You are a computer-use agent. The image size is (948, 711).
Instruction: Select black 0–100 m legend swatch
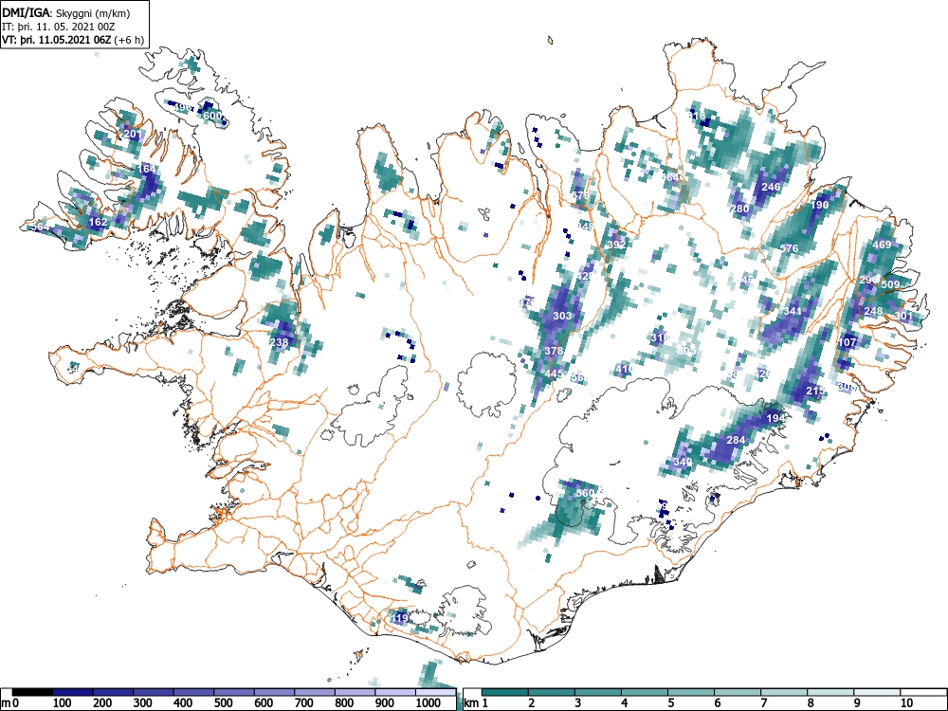click(x=32, y=692)
